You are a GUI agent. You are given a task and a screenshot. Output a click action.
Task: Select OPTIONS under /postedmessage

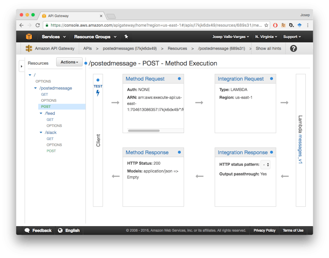pyautogui.click(x=49, y=100)
